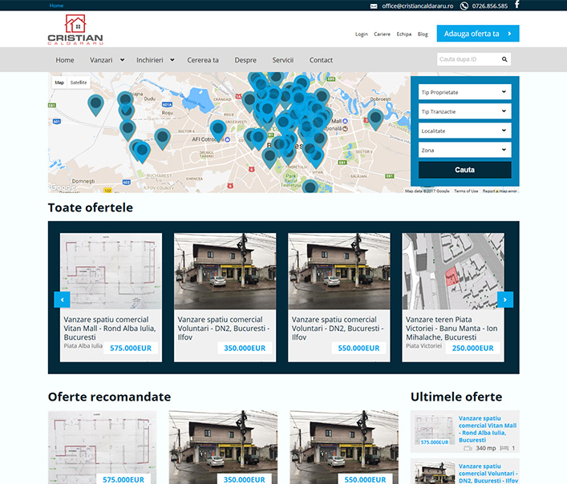This screenshot has width=567, height=484.
Task: Click the Cristian Caldararu house logo
Action: point(75,30)
